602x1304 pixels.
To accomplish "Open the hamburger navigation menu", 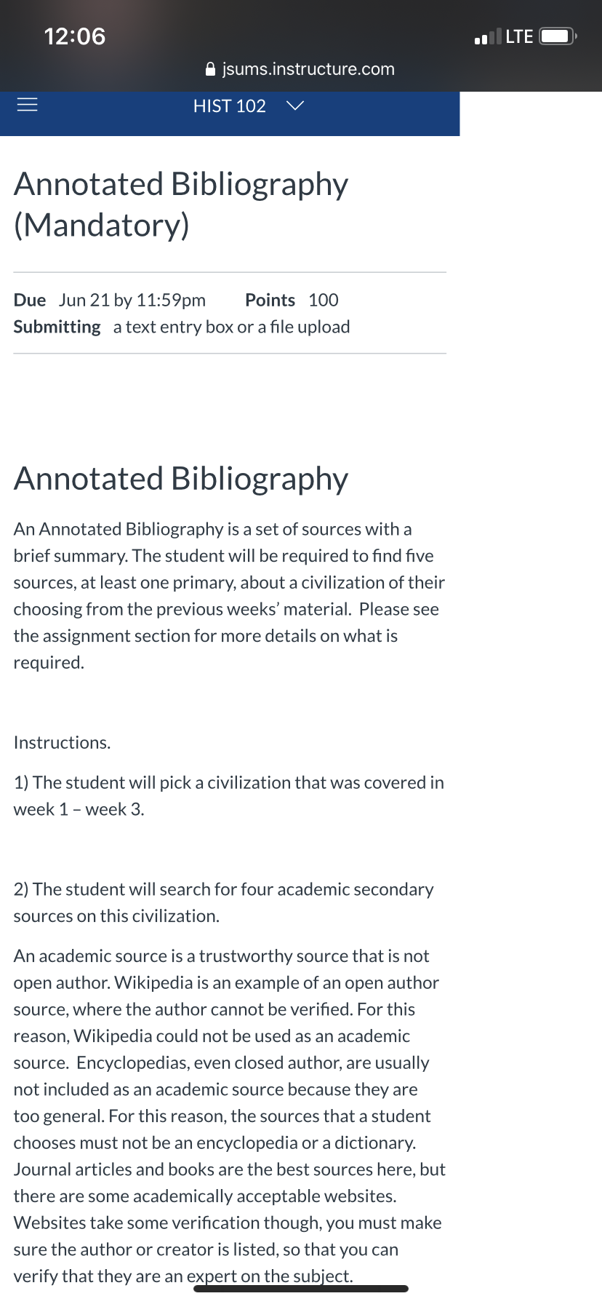I will point(27,106).
